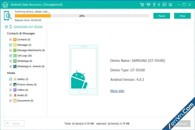This screenshot has width=195, height=130.
Task: Select the Gallery (3) entry
Action: (23, 79)
